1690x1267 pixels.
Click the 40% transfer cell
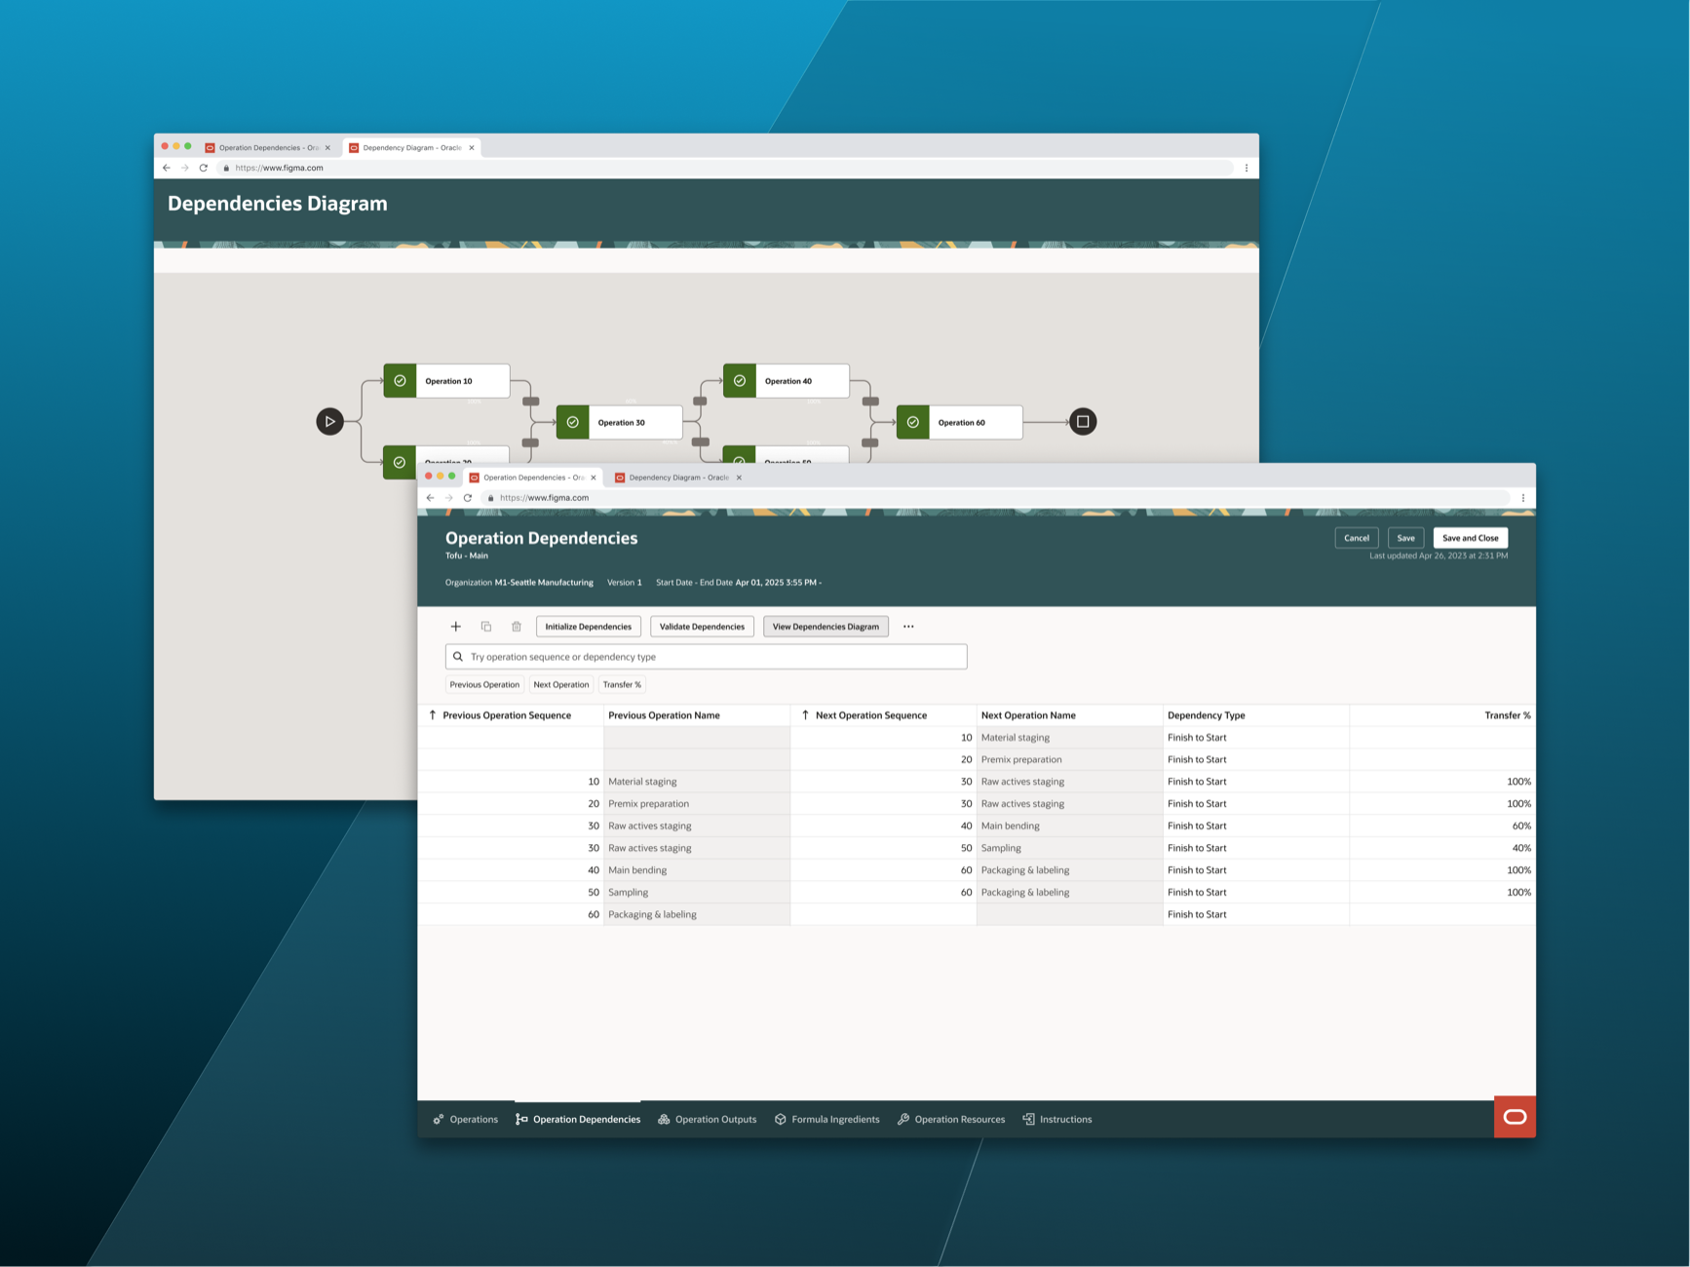pyautogui.click(x=1442, y=848)
